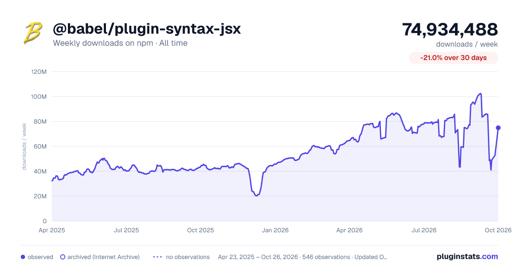
Task: Click the subtitle 'Weekly downloads on npm · All time'
Action: click(x=120, y=43)
